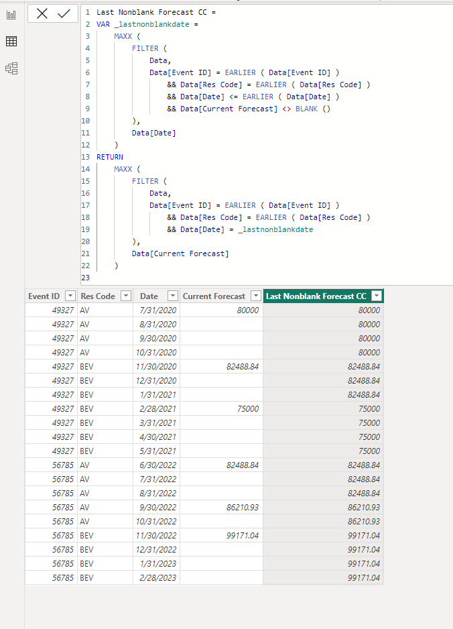Select the 9/30/2022 date cell
The height and width of the screenshot is (629, 453).
pos(157,507)
